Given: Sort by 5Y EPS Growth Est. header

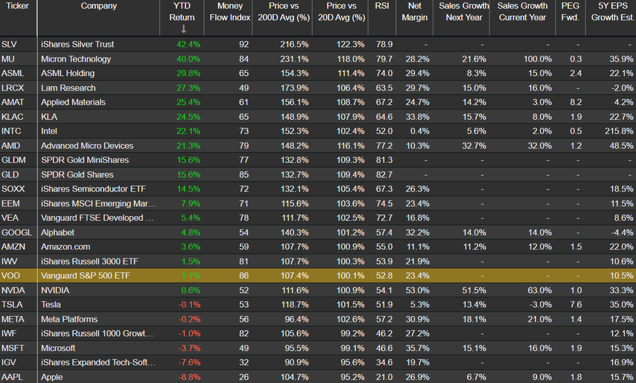Looking at the screenshot, I should 613,12.
